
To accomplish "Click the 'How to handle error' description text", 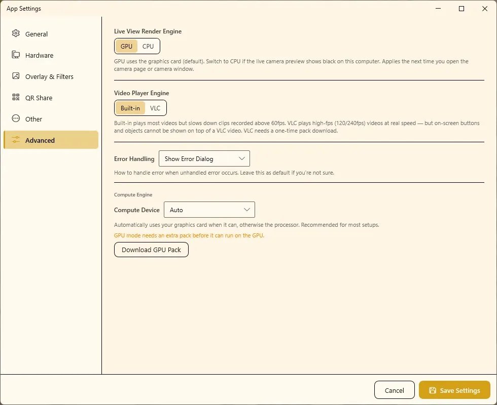I will click(224, 173).
